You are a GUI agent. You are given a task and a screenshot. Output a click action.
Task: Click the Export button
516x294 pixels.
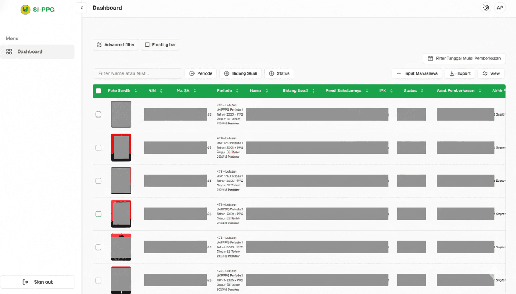(460, 73)
